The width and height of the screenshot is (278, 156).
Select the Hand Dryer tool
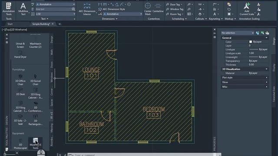pos(20,54)
